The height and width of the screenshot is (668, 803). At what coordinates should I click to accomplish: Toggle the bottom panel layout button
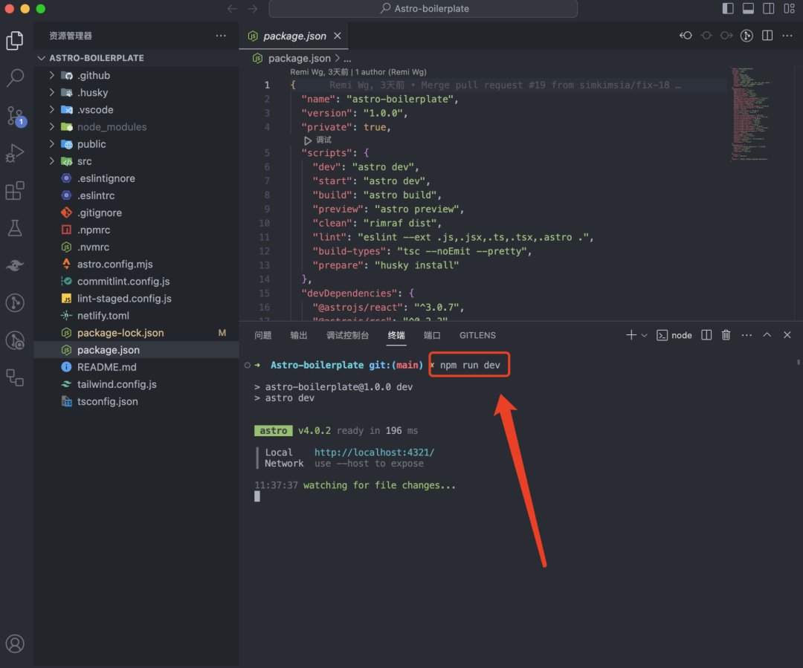749,9
